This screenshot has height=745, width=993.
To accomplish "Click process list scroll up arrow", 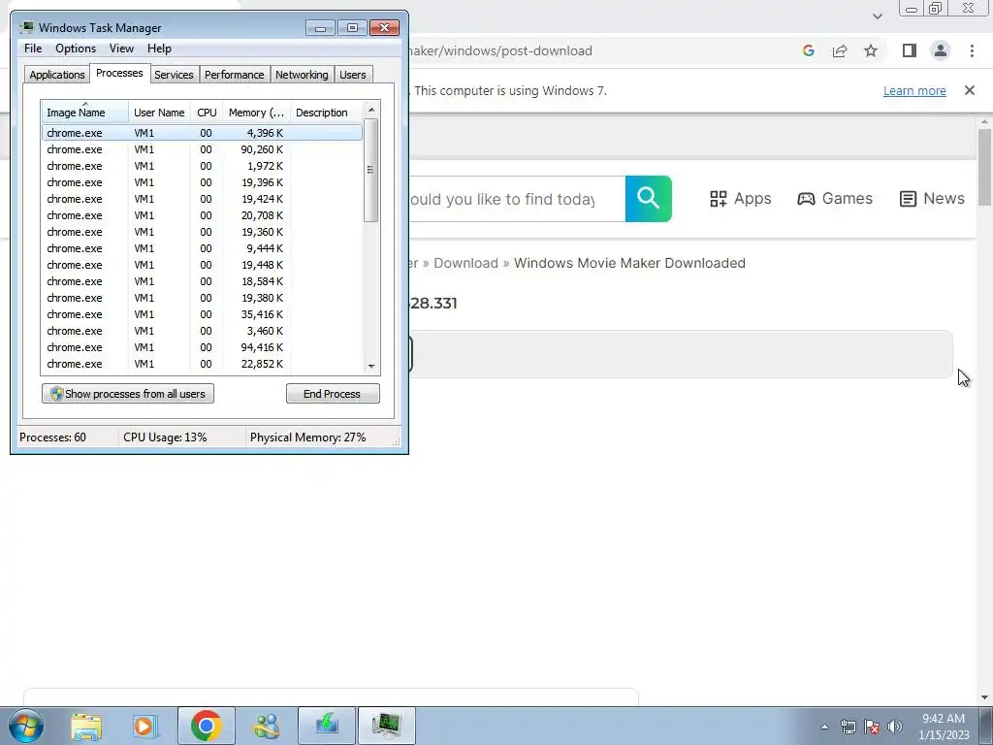I will click(x=371, y=110).
